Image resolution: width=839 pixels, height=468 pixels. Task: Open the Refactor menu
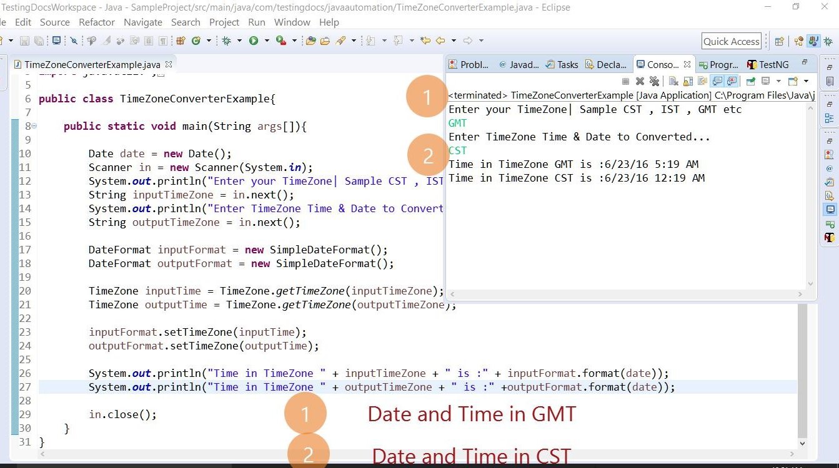96,22
